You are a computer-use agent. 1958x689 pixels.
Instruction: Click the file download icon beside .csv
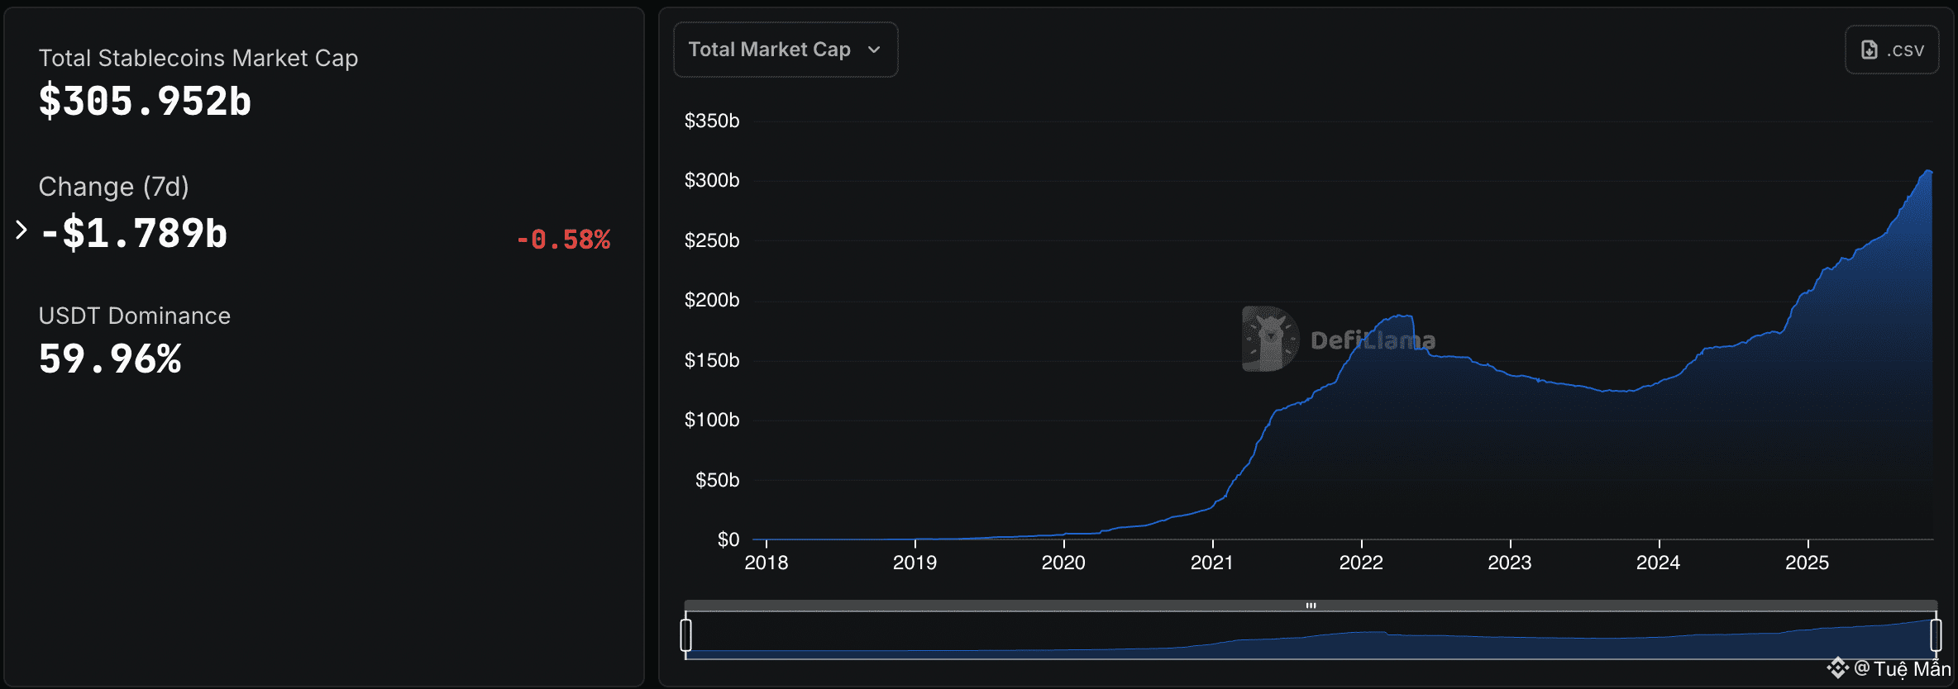click(x=1869, y=50)
